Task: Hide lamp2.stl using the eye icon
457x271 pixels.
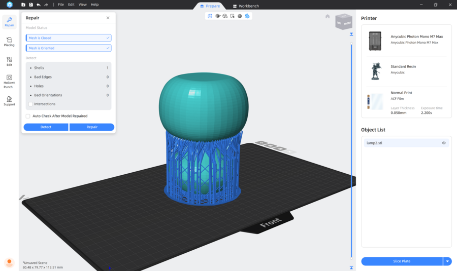Action: 443,143
